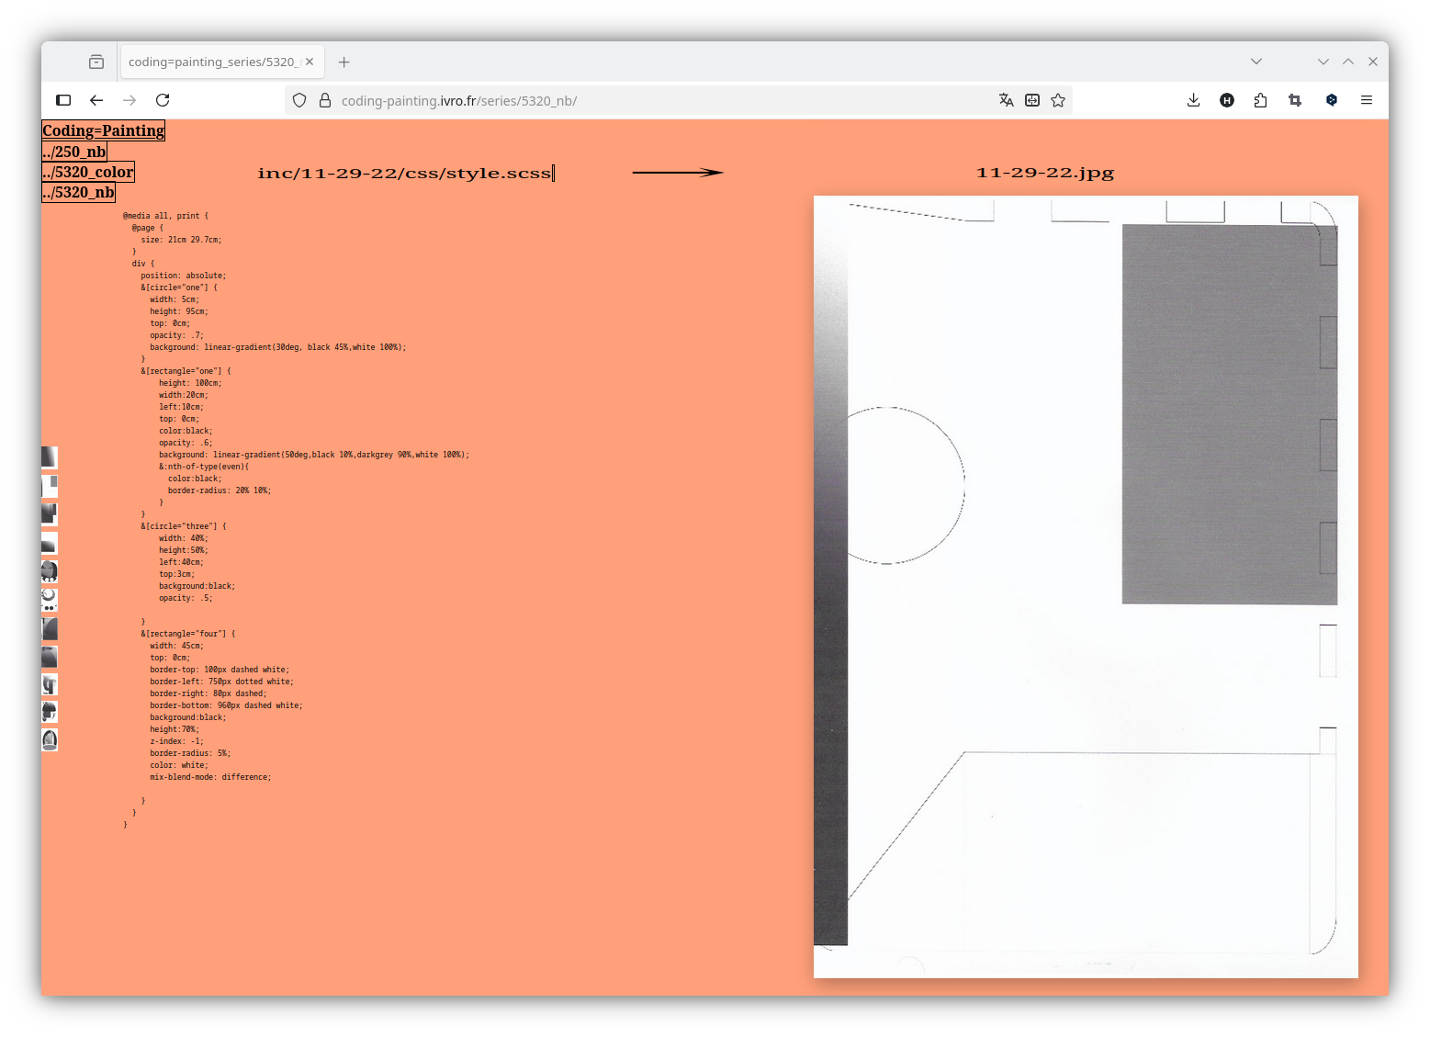Screen dimensions: 1430x1037
Task: Open the 11-29-22.jpg painting image
Action: pyautogui.click(x=1085, y=586)
